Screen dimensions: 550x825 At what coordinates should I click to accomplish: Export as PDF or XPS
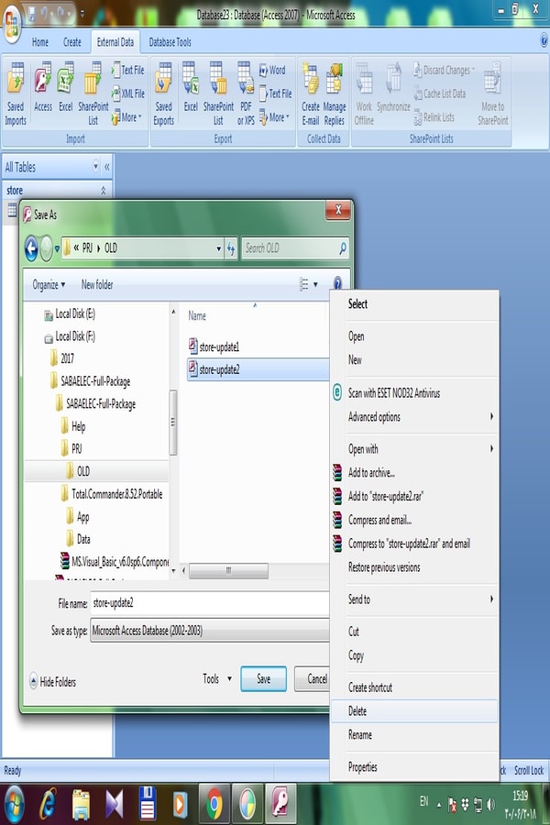point(246,94)
